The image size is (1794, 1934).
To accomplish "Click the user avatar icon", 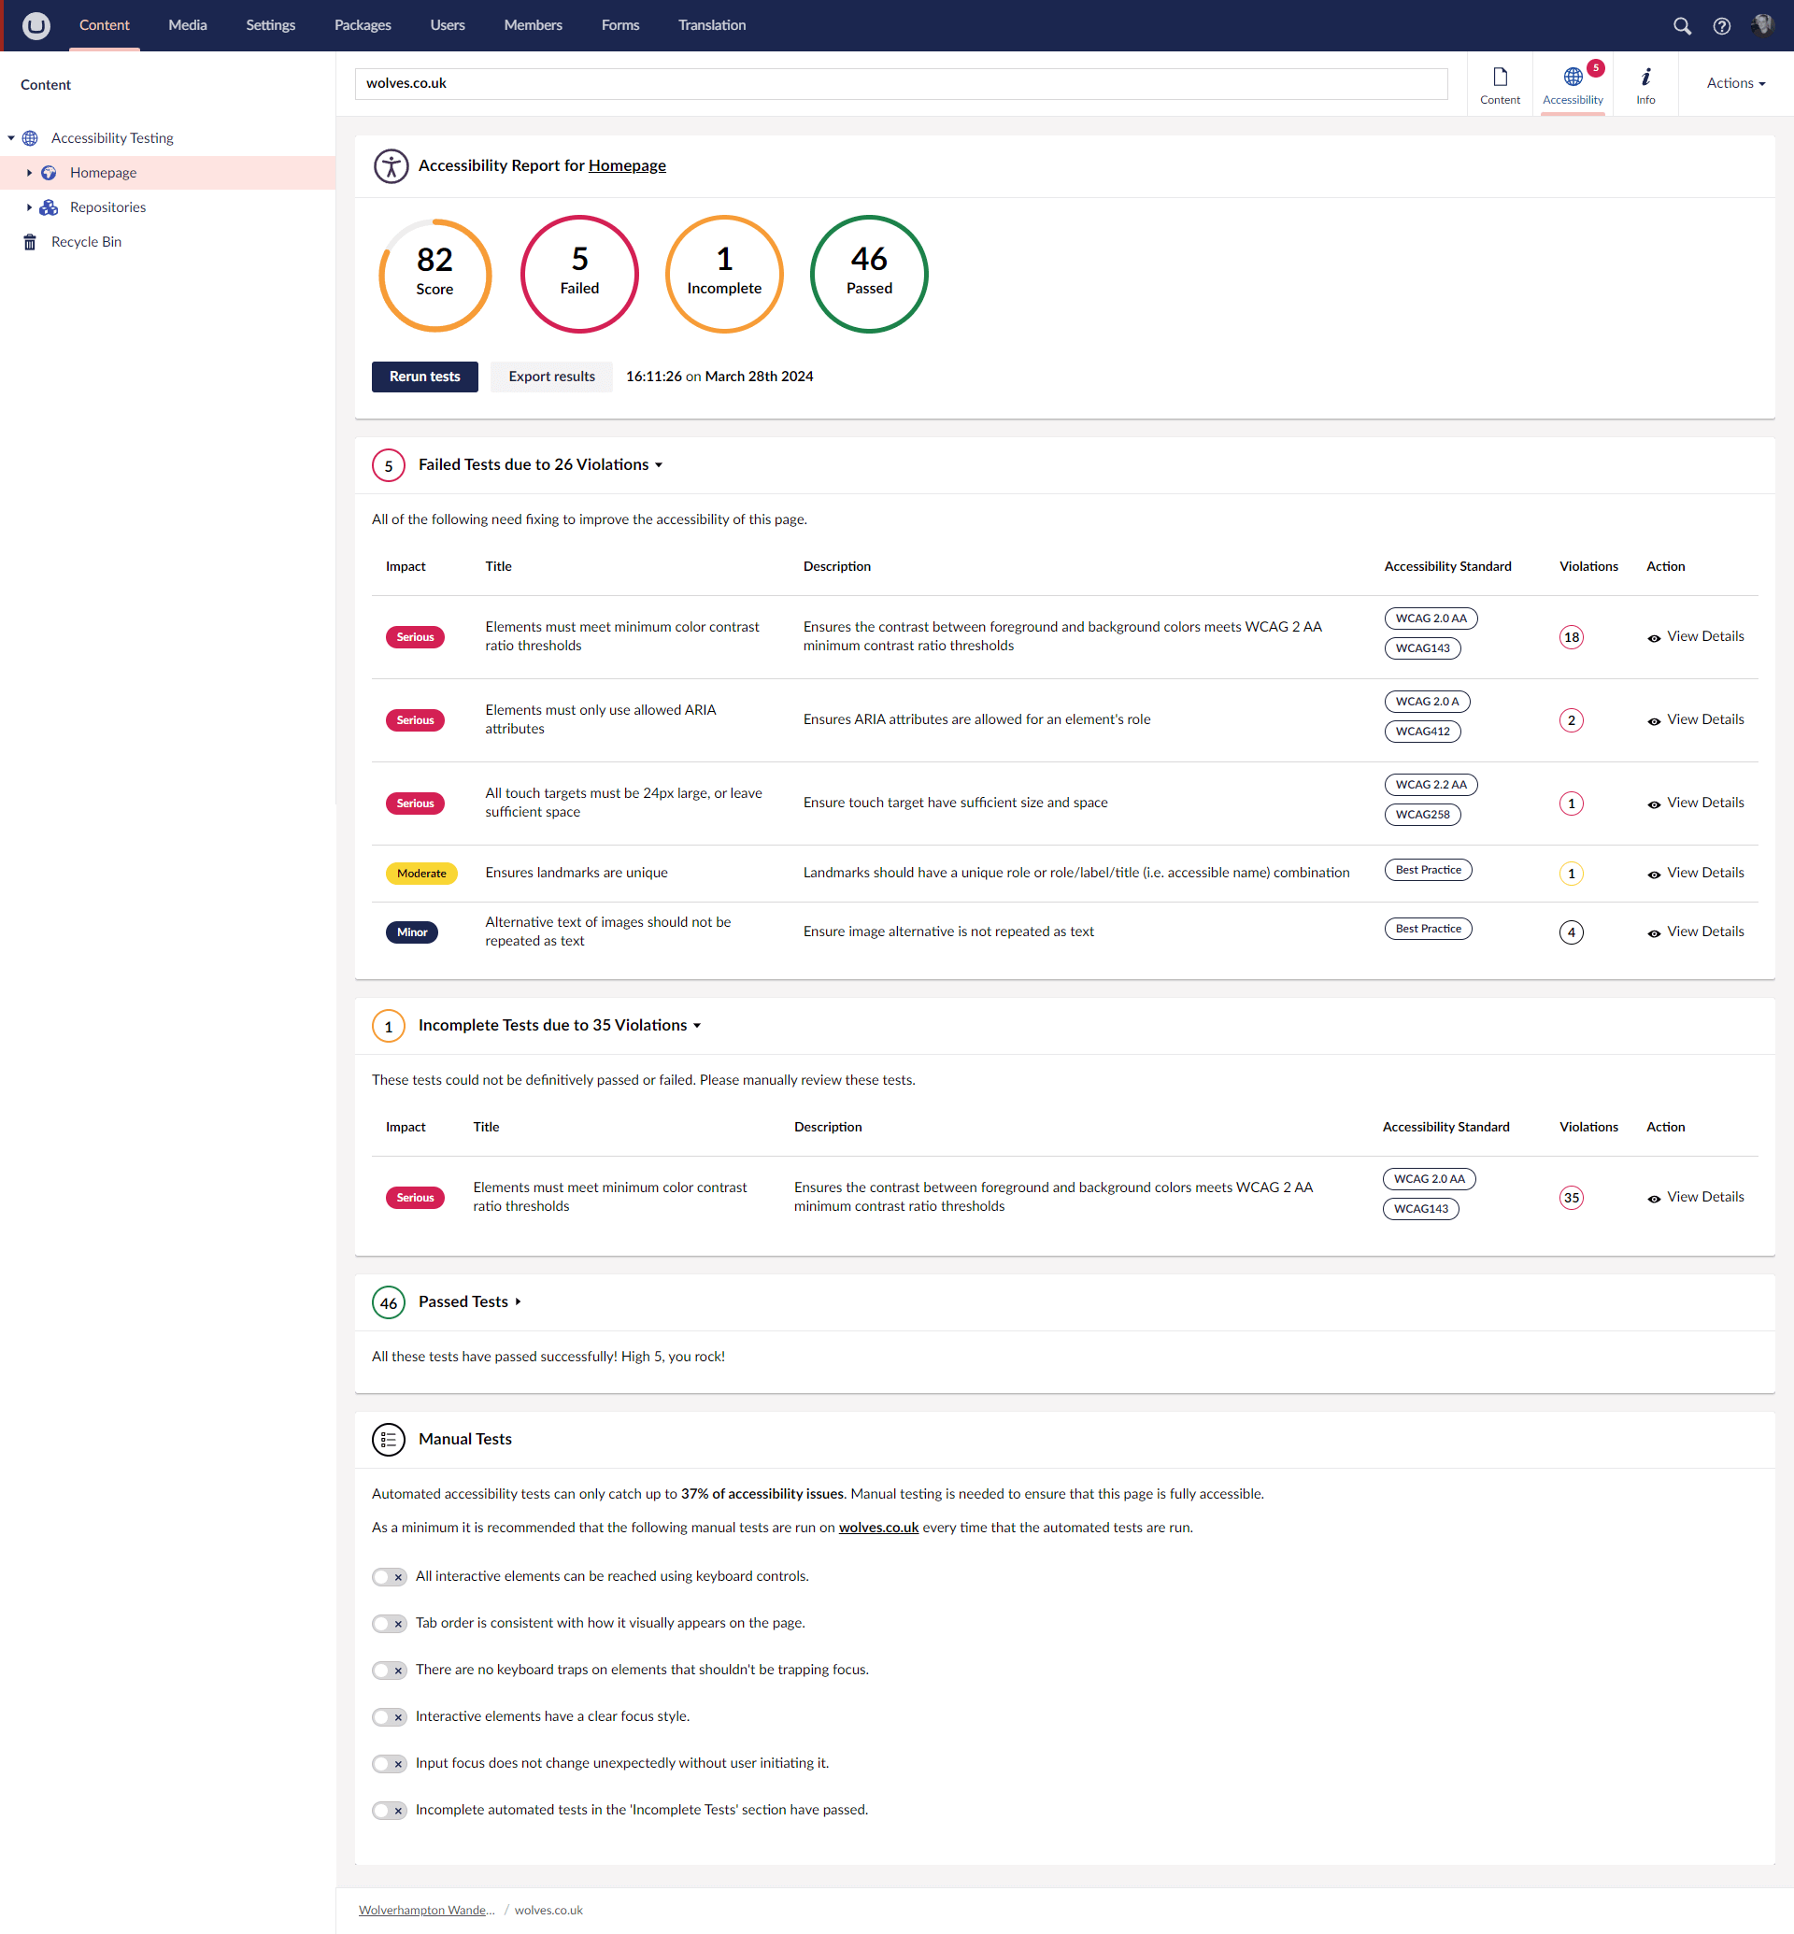I will point(1761,25).
